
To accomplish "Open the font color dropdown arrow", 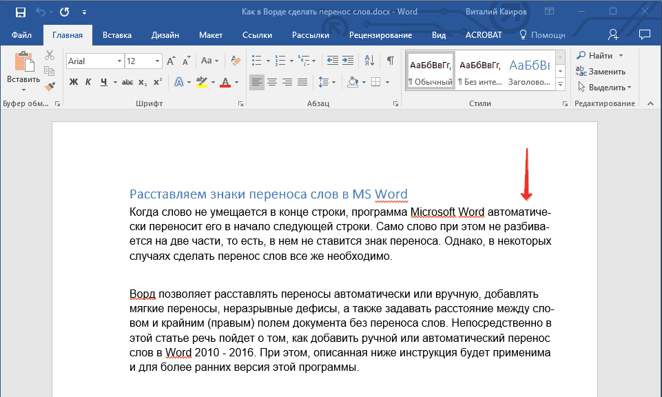I will point(236,81).
